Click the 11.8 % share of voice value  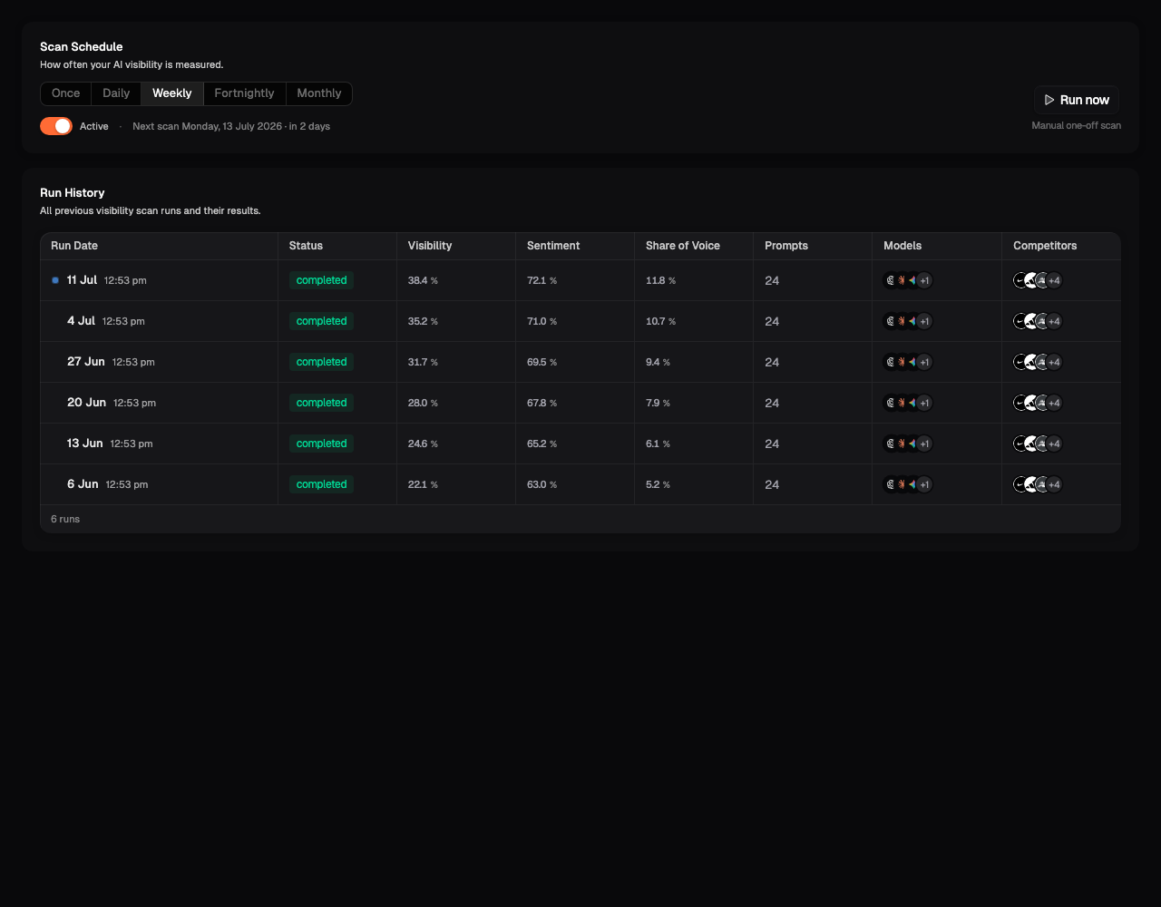pyautogui.click(x=660, y=281)
